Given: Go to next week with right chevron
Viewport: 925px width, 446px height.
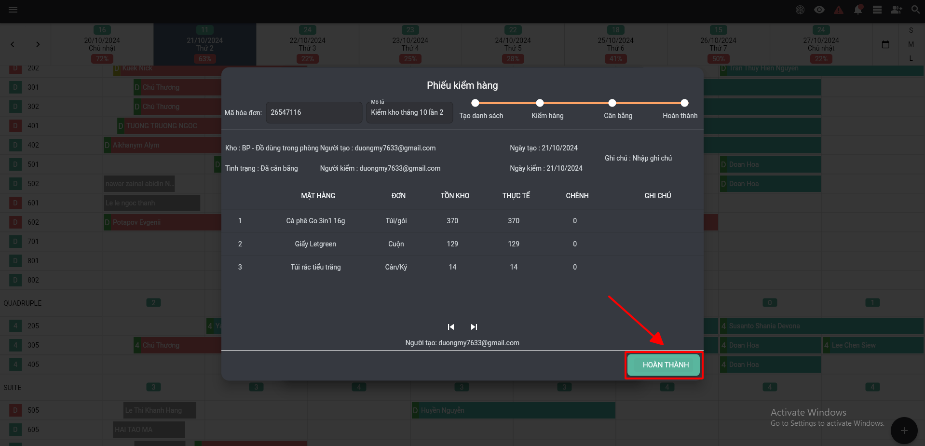Looking at the screenshot, I should tap(38, 44).
